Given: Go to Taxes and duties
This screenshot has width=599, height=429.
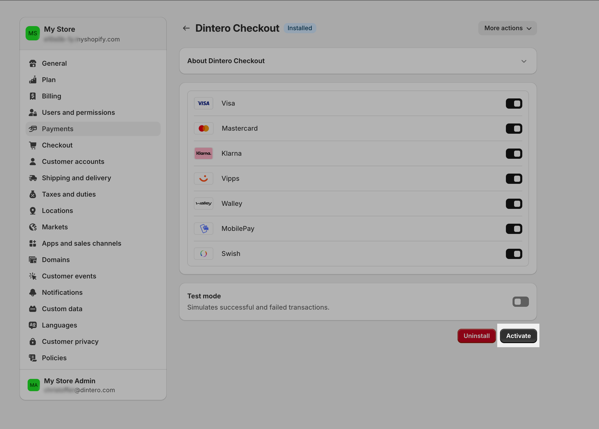Looking at the screenshot, I should [x=93, y=194].
